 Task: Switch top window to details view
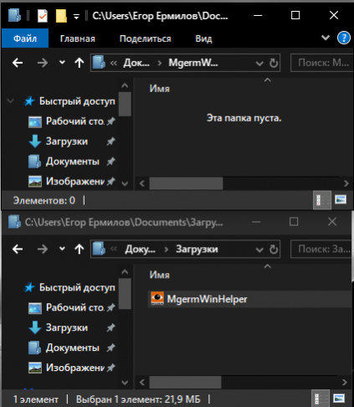322,200
